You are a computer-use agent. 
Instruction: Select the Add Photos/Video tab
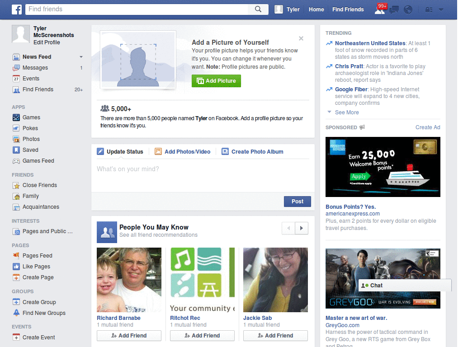(183, 152)
